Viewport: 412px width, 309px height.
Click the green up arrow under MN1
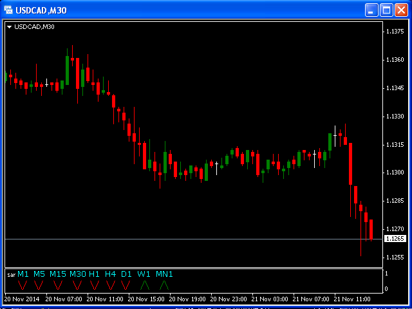click(x=164, y=285)
